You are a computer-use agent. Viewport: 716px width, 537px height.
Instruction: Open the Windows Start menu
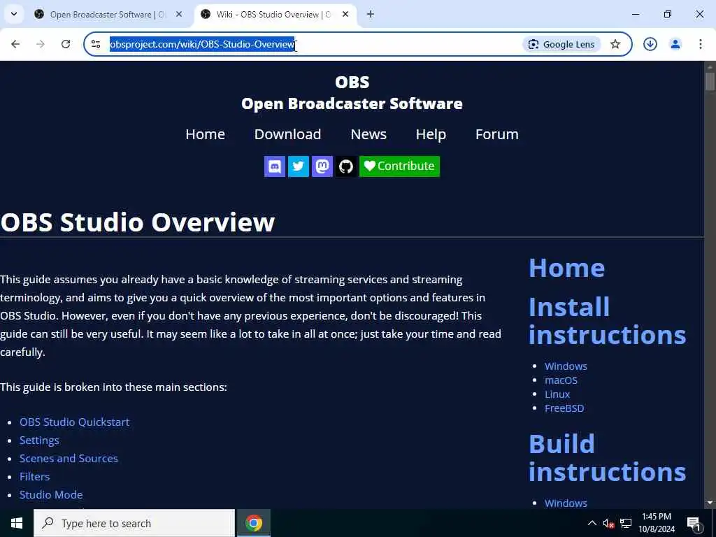[17, 523]
